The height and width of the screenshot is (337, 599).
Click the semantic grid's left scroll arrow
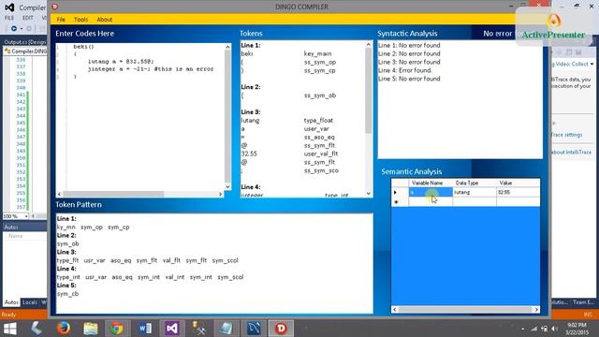(x=395, y=310)
